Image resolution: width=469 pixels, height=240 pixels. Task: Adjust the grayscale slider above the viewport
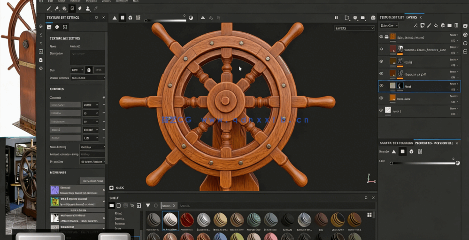pyautogui.click(x=166, y=21)
